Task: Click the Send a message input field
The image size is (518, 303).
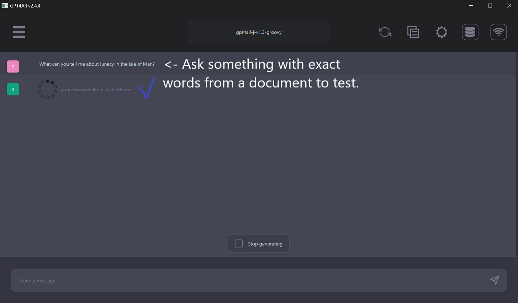Action: click(259, 281)
